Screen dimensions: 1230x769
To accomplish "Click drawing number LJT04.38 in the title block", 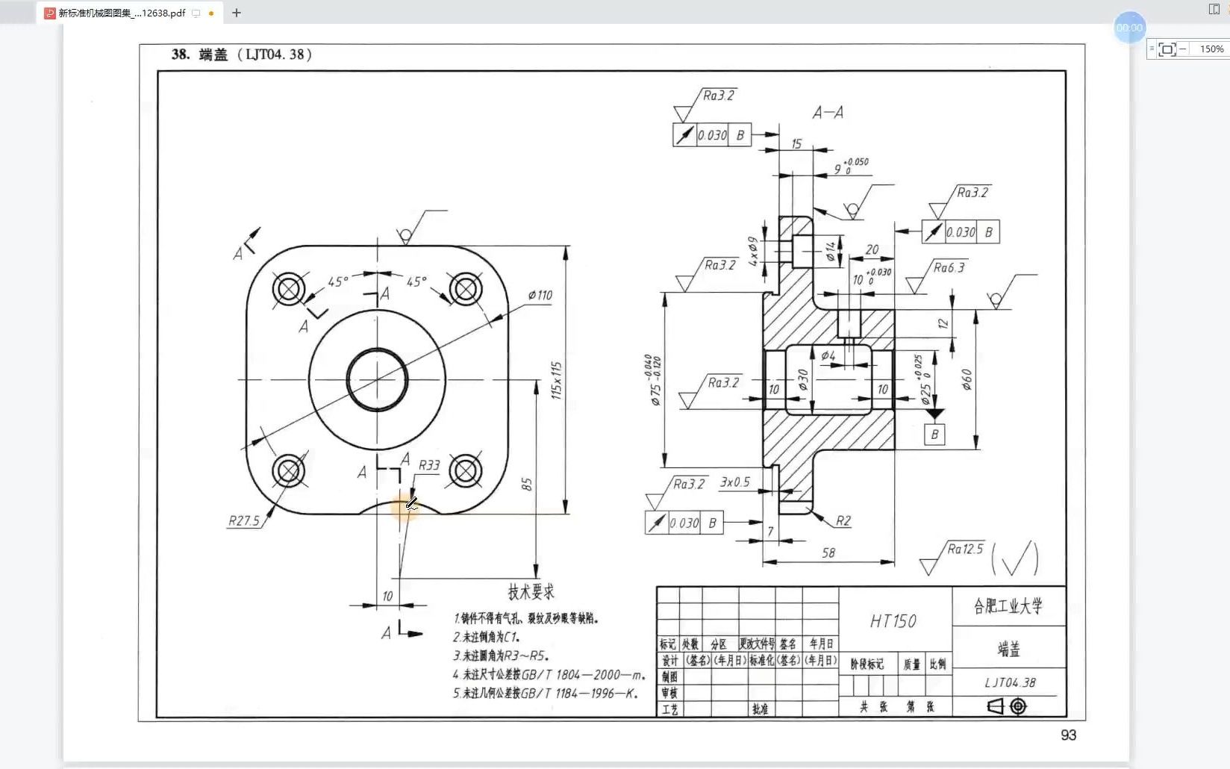I will coord(1010,682).
